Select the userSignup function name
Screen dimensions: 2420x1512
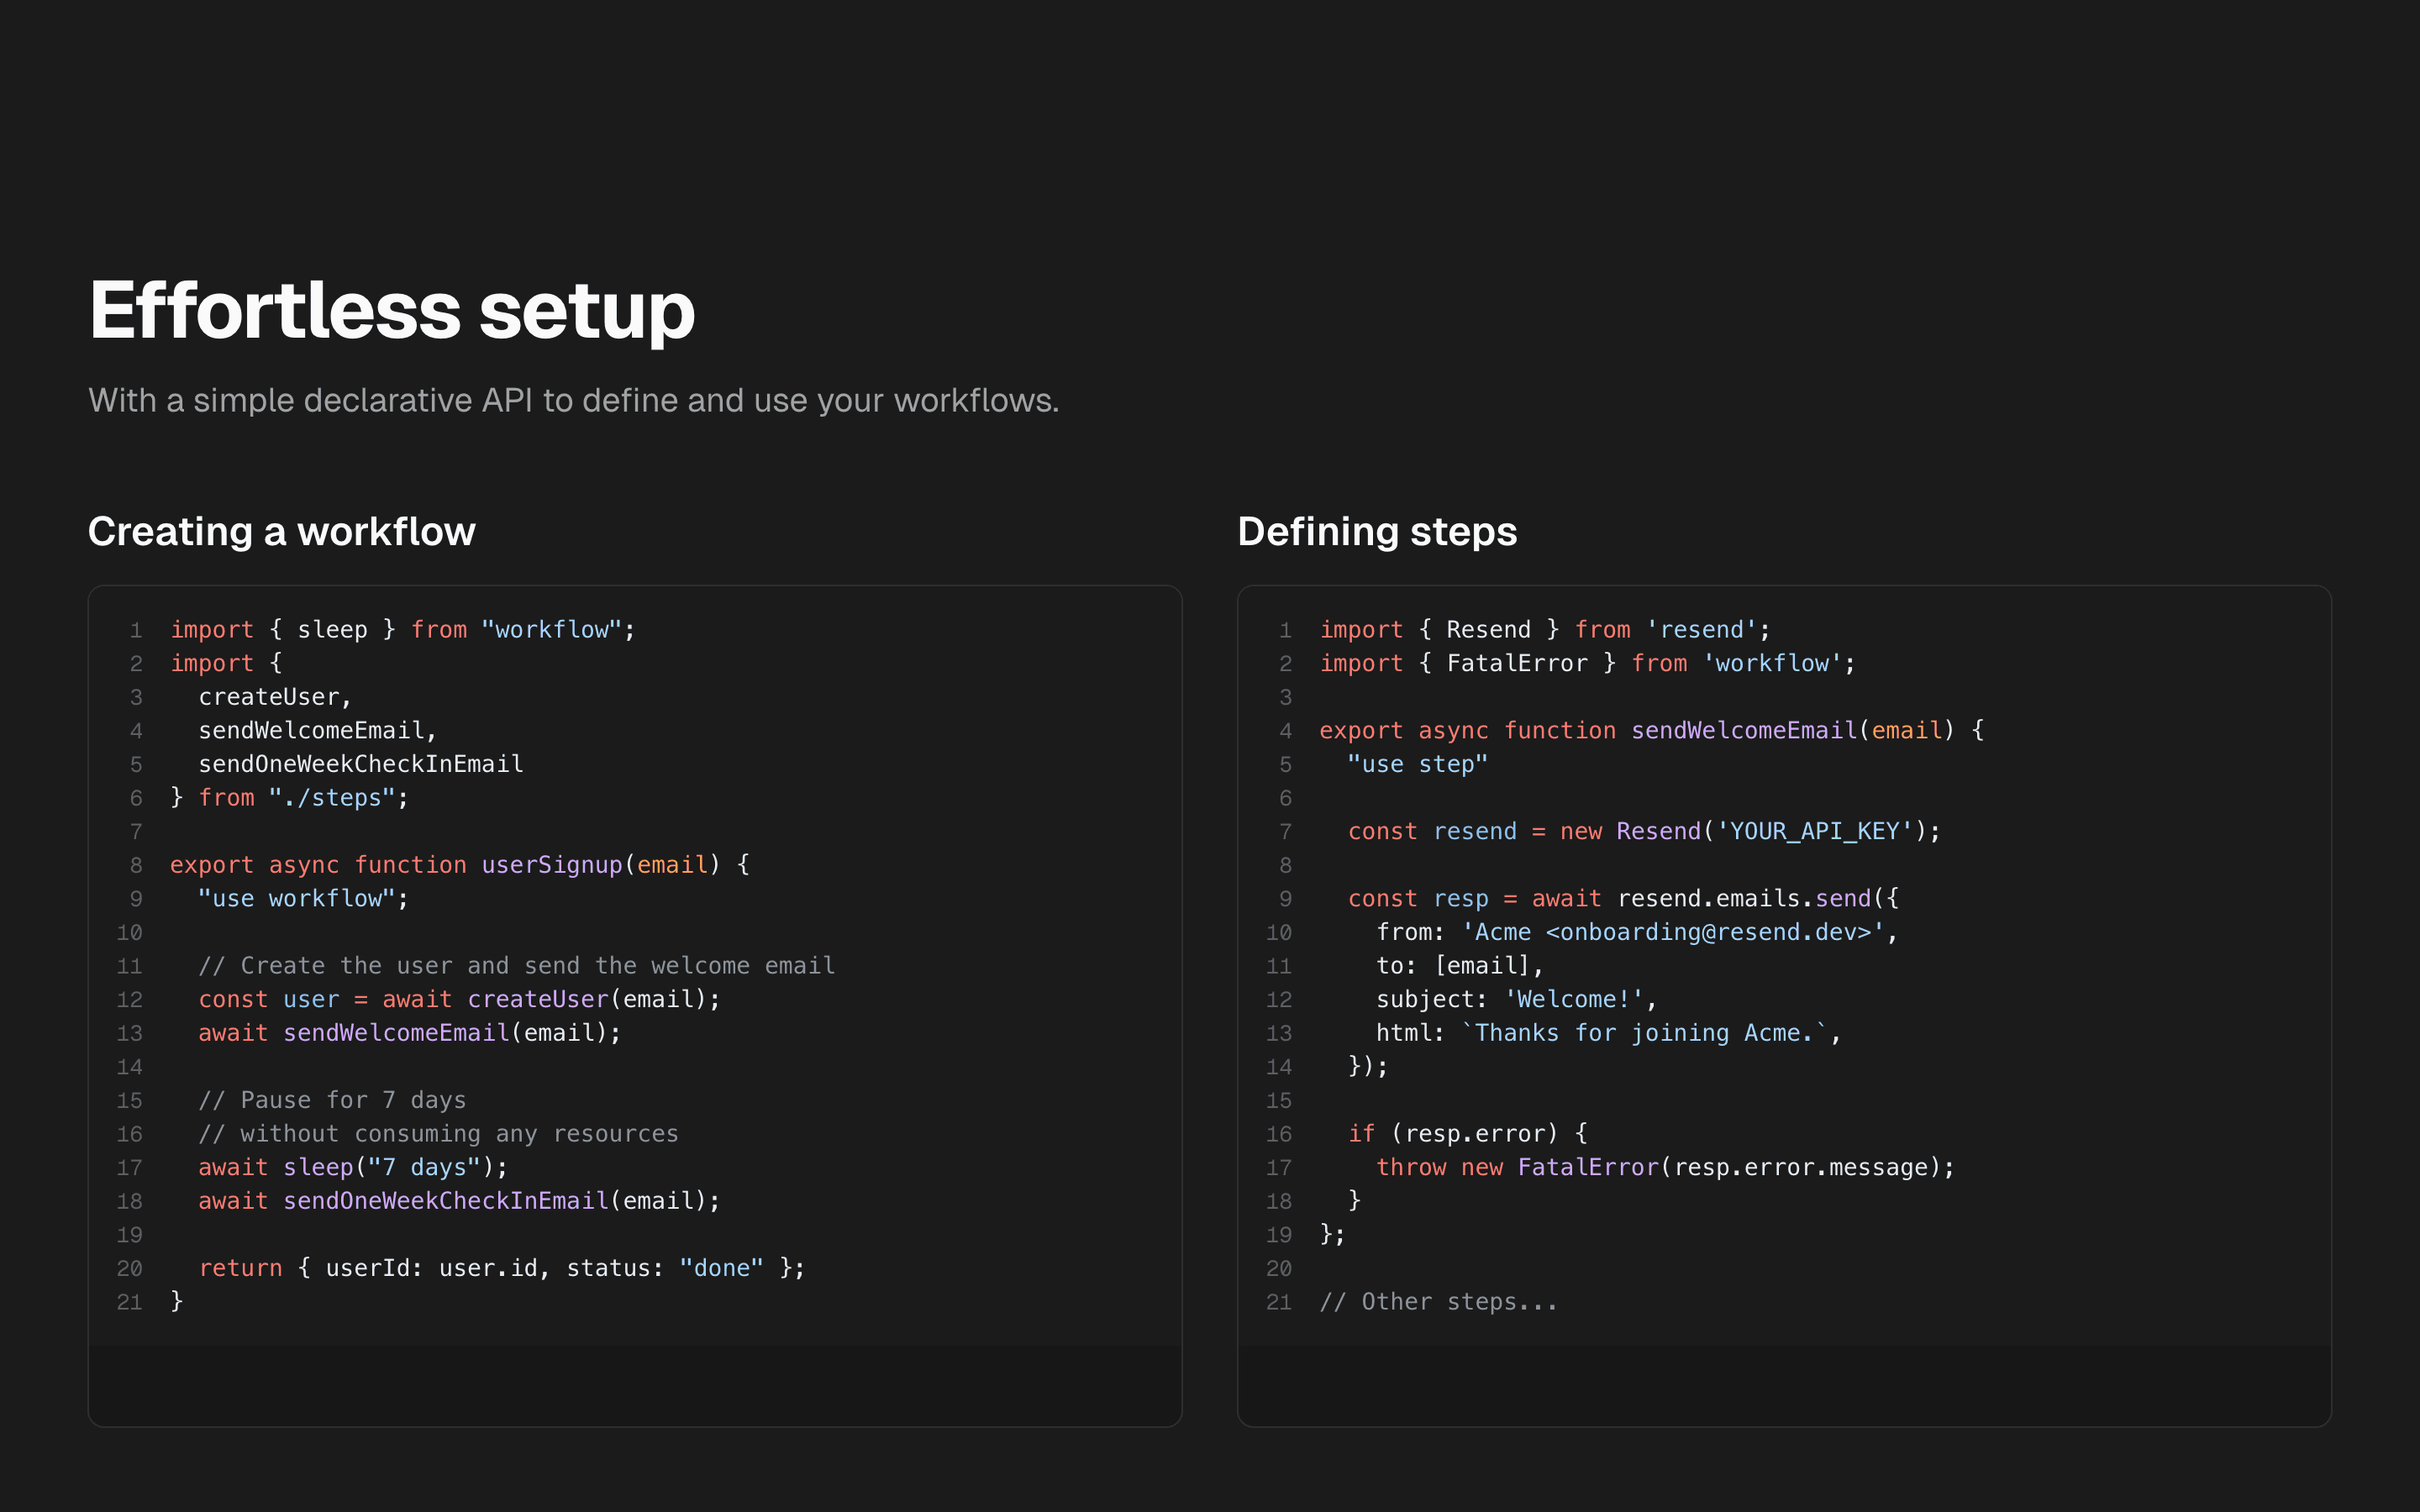550,864
